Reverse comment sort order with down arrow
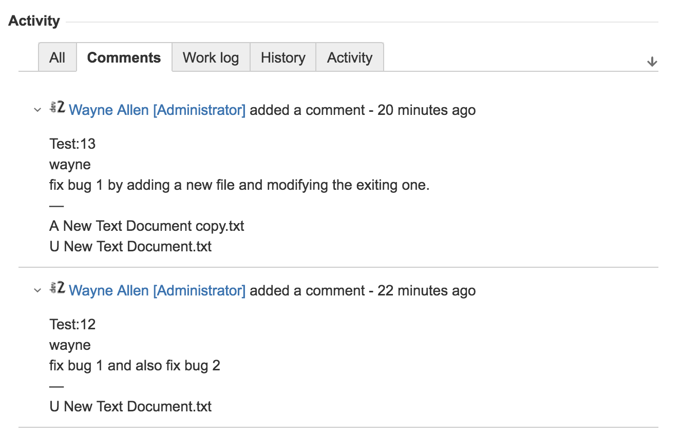Screen dimensions: 681x436 click(652, 62)
